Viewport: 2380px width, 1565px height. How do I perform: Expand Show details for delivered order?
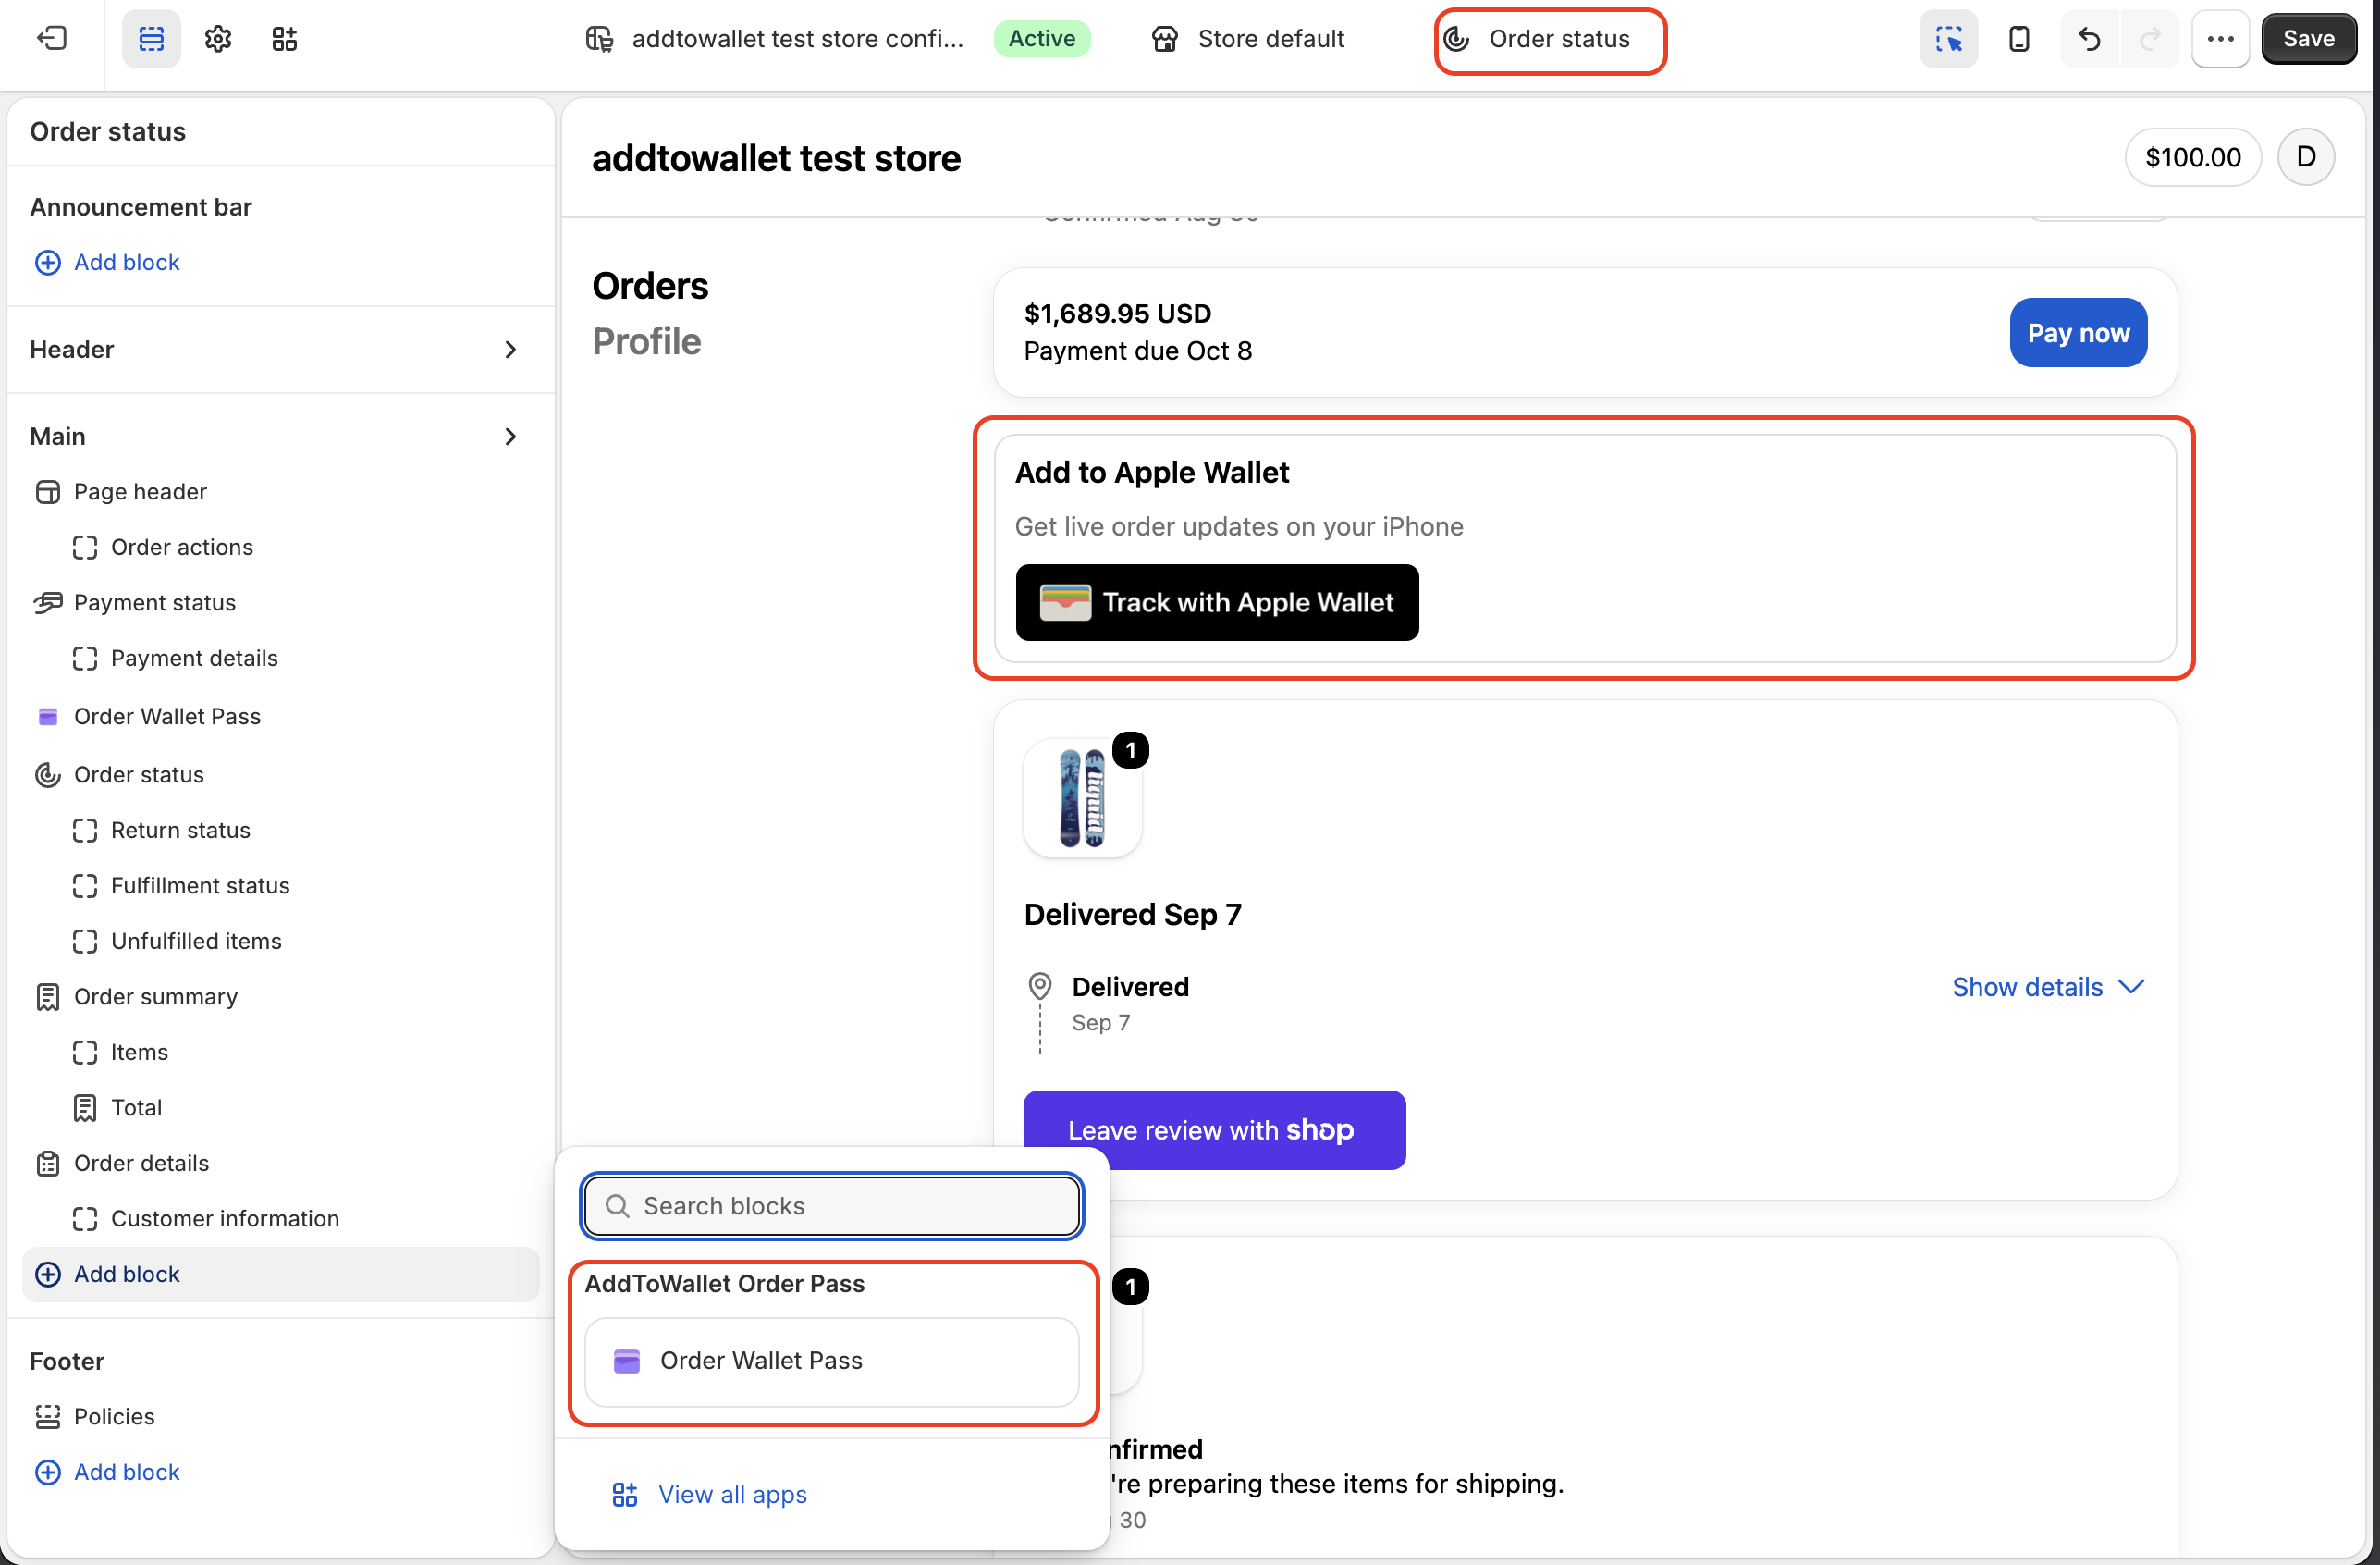(x=2048, y=988)
